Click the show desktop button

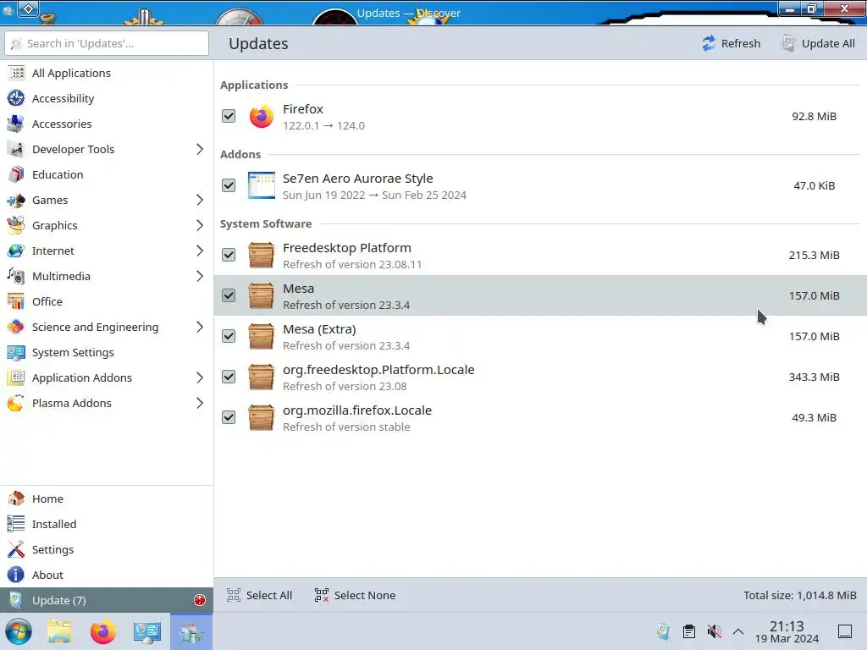(845, 631)
